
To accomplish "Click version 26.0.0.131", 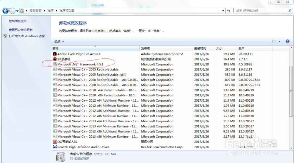I will [x=245, y=54].
